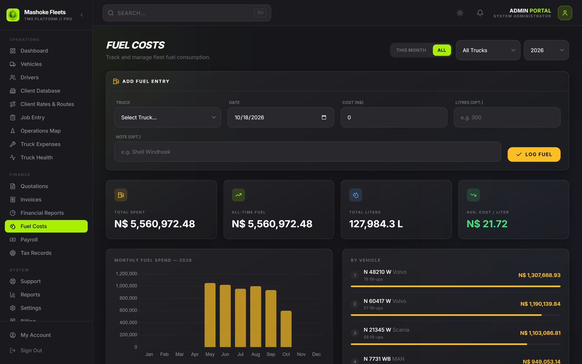Viewport: 582px width, 364px height.
Task: Open My Account
Action: [46, 335]
